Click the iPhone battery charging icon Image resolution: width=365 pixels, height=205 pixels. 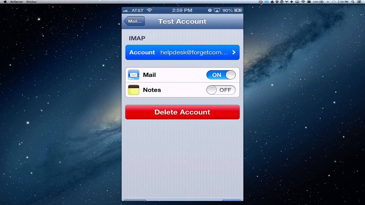click(238, 11)
